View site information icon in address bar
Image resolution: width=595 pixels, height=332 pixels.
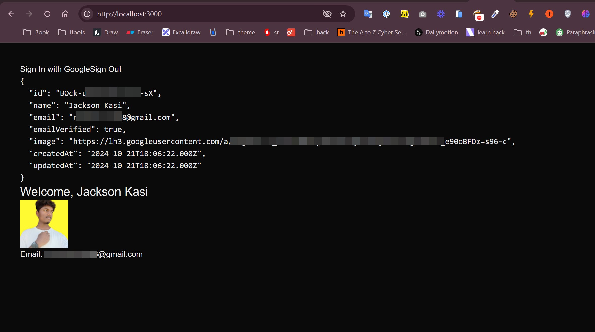coord(87,14)
